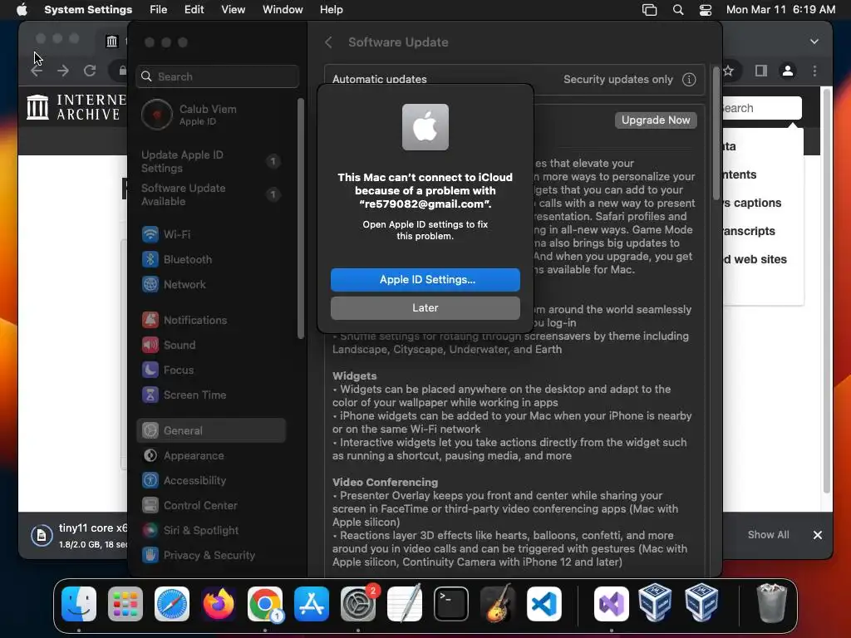The height and width of the screenshot is (638, 851).
Task: Open Launchpad from the Dock
Action: click(x=125, y=604)
